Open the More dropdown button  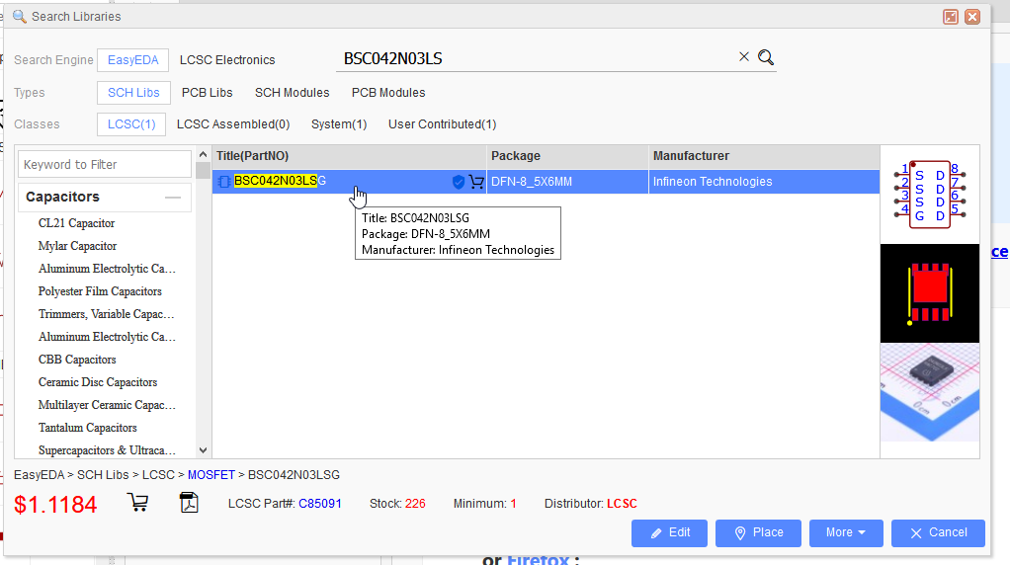coord(845,532)
